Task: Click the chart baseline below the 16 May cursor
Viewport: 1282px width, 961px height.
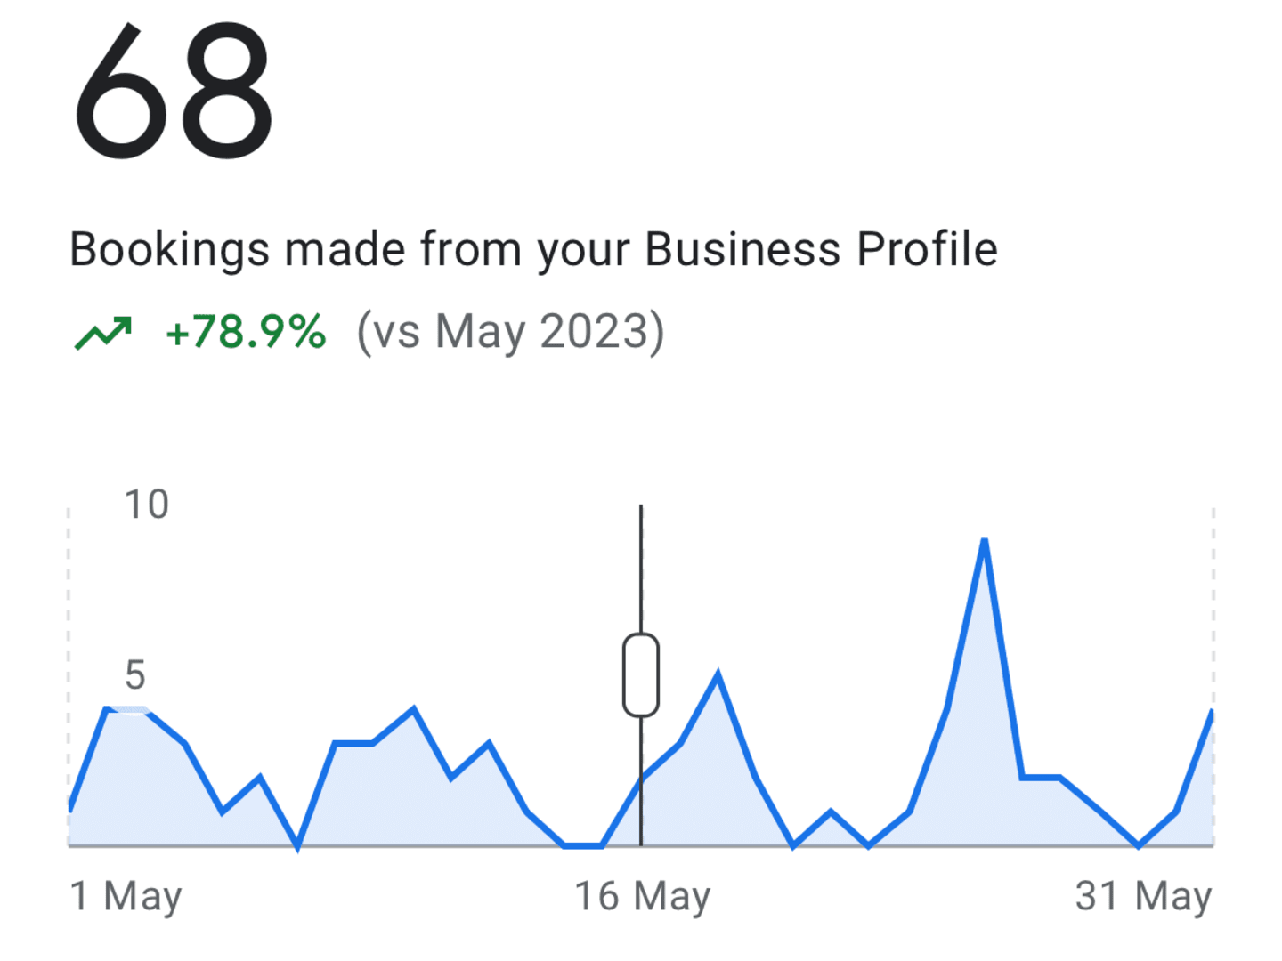Action: pyautogui.click(x=641, y=845)
